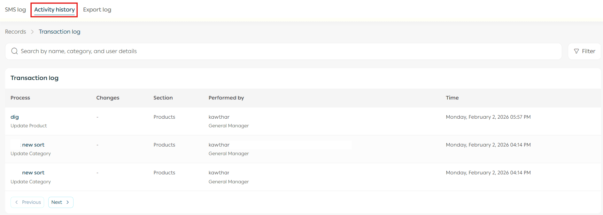Select the Activity history tab
The image size is (603, 215).
pos(54,10)
